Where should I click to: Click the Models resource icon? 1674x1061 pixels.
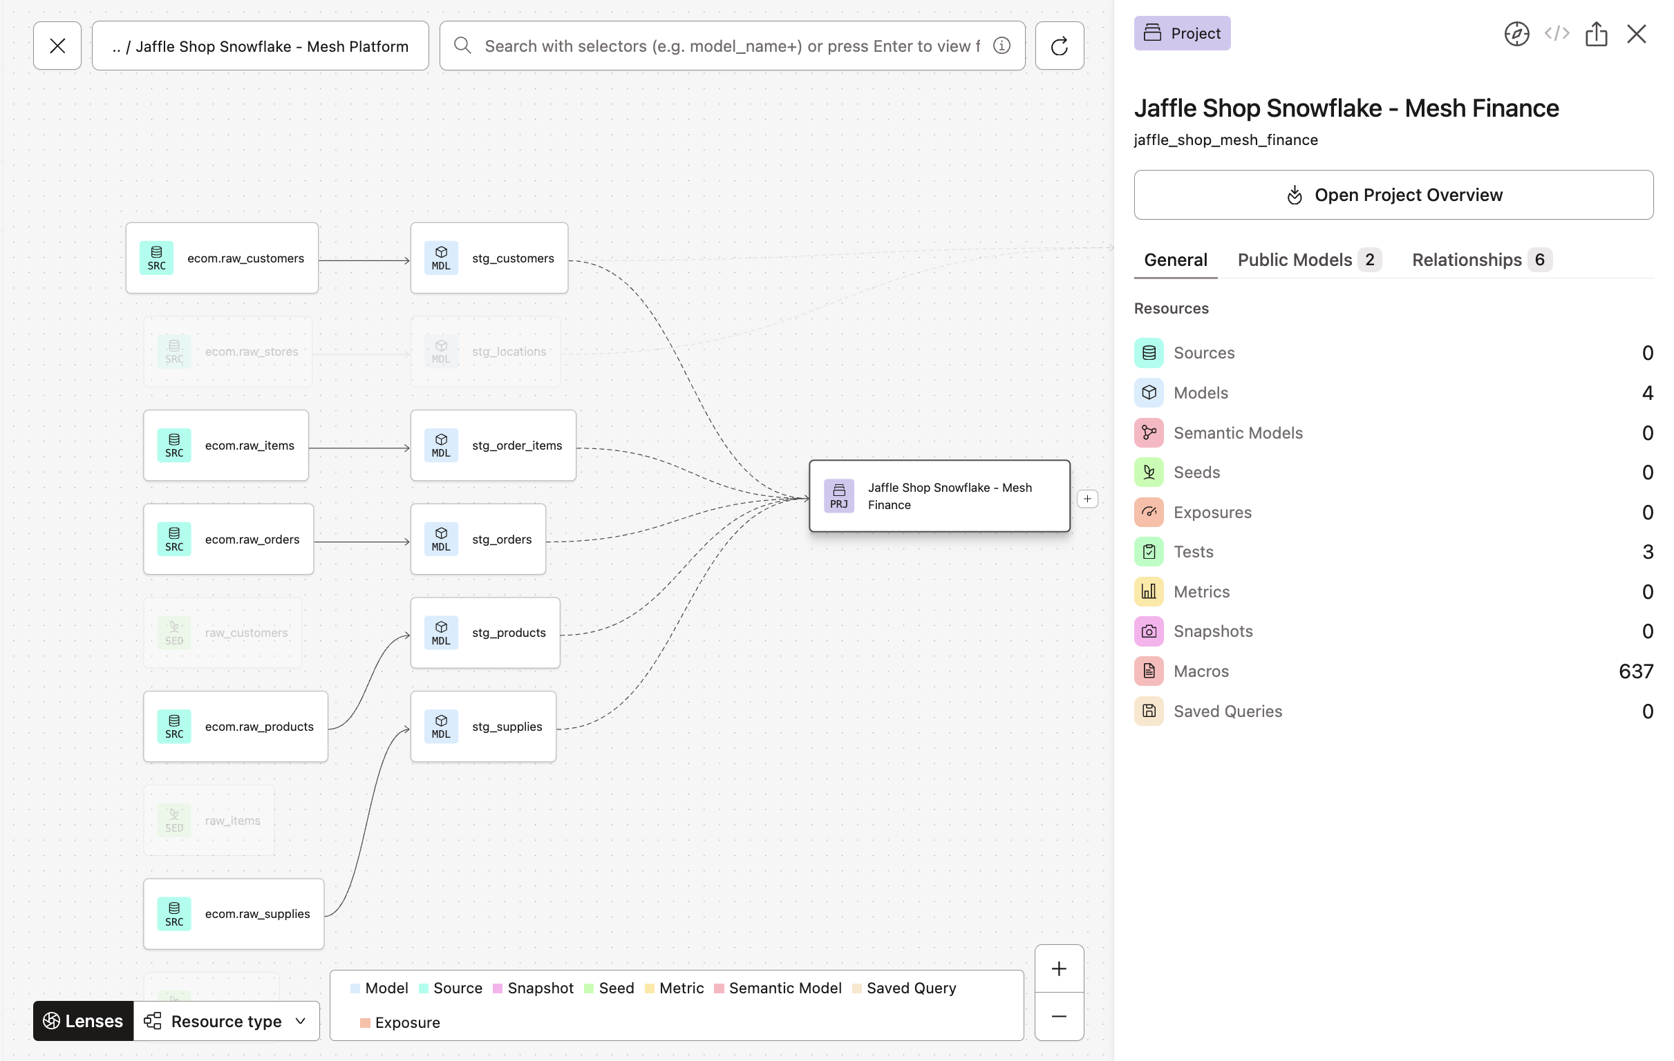click(1149, 392)
